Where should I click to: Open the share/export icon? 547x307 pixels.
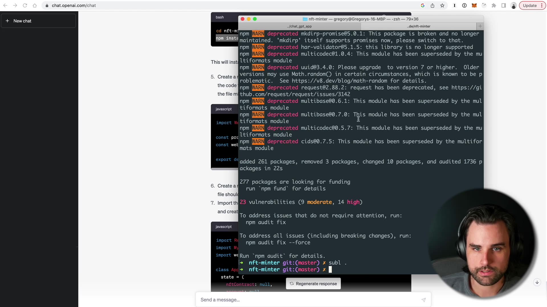(x=432, y=5)
